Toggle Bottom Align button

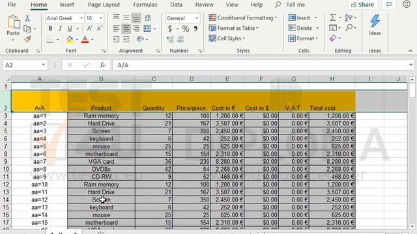[136, 18]
